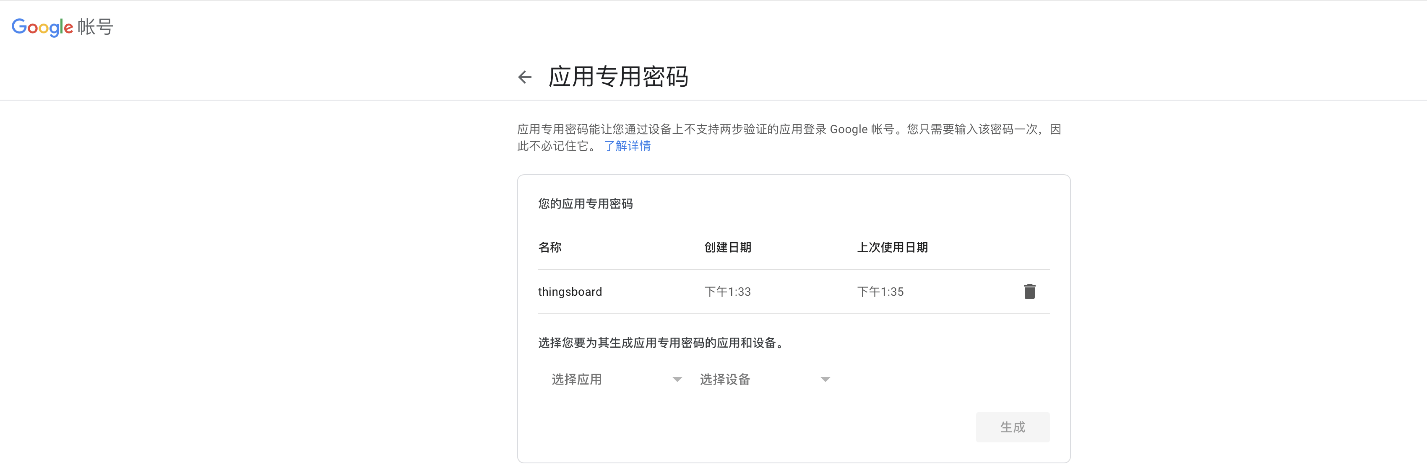Click the 下午1:35 last used time
Screen dimensions: 1427x465
click(880, 292)
